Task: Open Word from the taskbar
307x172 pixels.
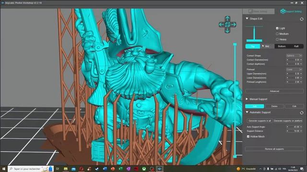Action: pos(105,169)
